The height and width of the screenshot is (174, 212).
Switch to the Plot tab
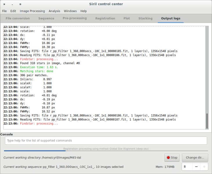126,18
